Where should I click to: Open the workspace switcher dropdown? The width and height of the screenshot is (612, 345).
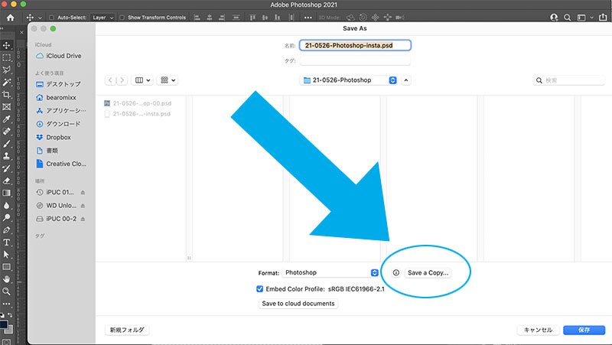(x=585, y=18)
